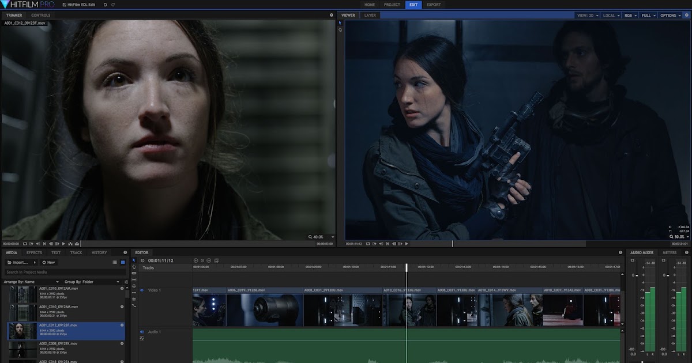Screen dimensions: 692x363
Task: Expand the Import button arrow menu
Action: 35,262
